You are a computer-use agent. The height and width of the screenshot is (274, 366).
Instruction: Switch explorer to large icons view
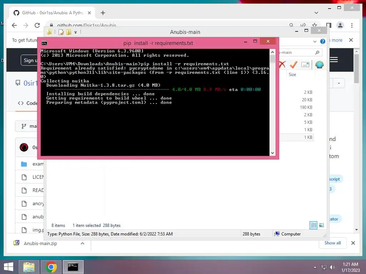321,225
